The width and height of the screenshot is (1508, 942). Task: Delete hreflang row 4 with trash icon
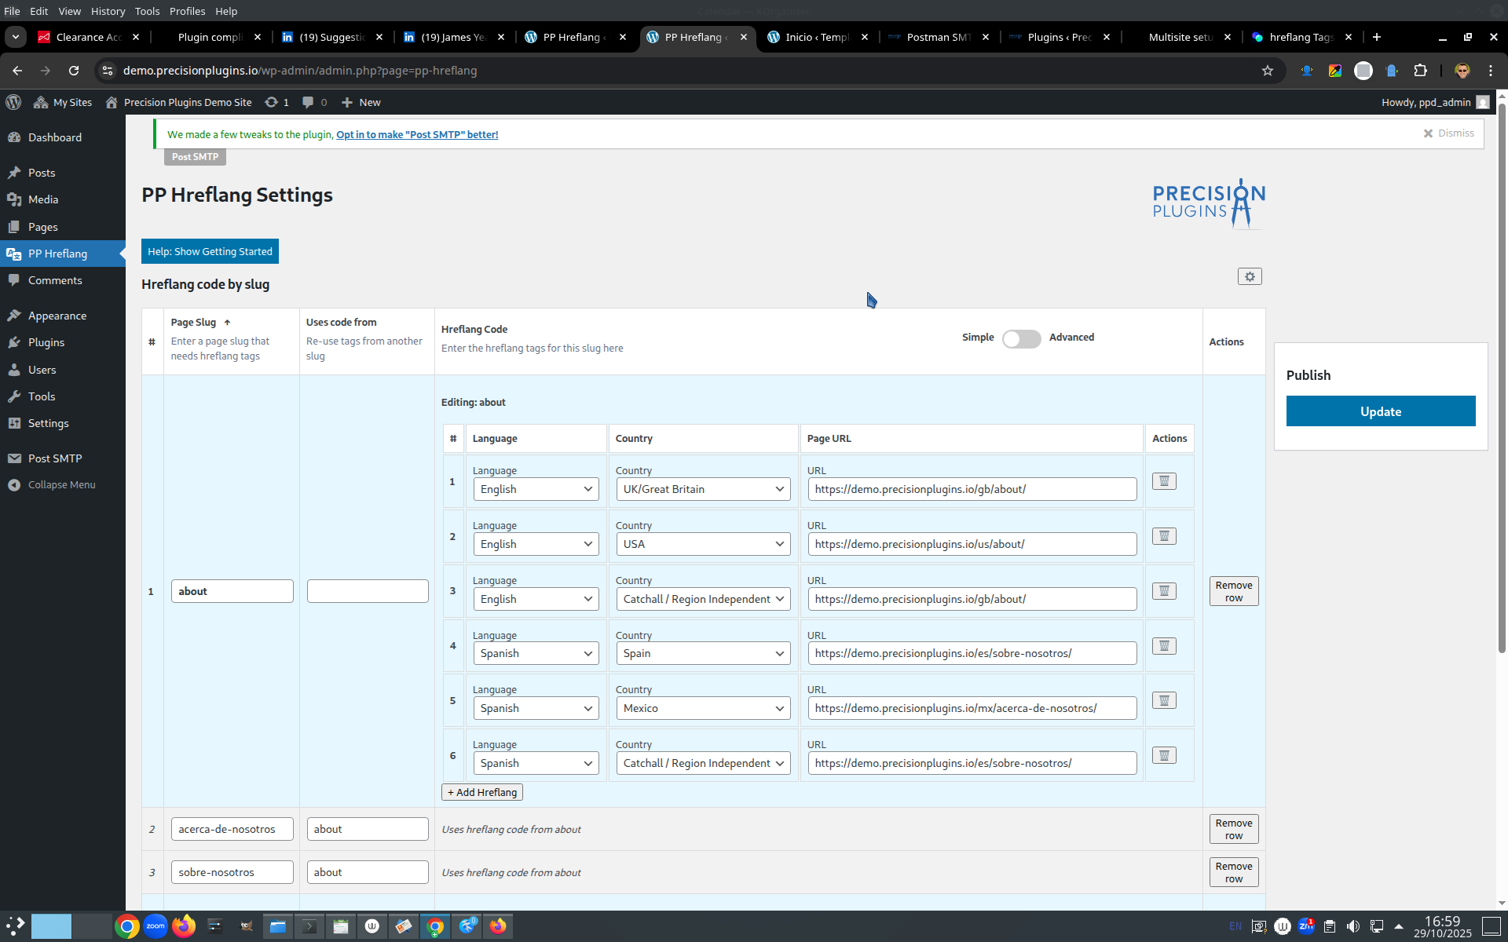[x=1164, y=646]
